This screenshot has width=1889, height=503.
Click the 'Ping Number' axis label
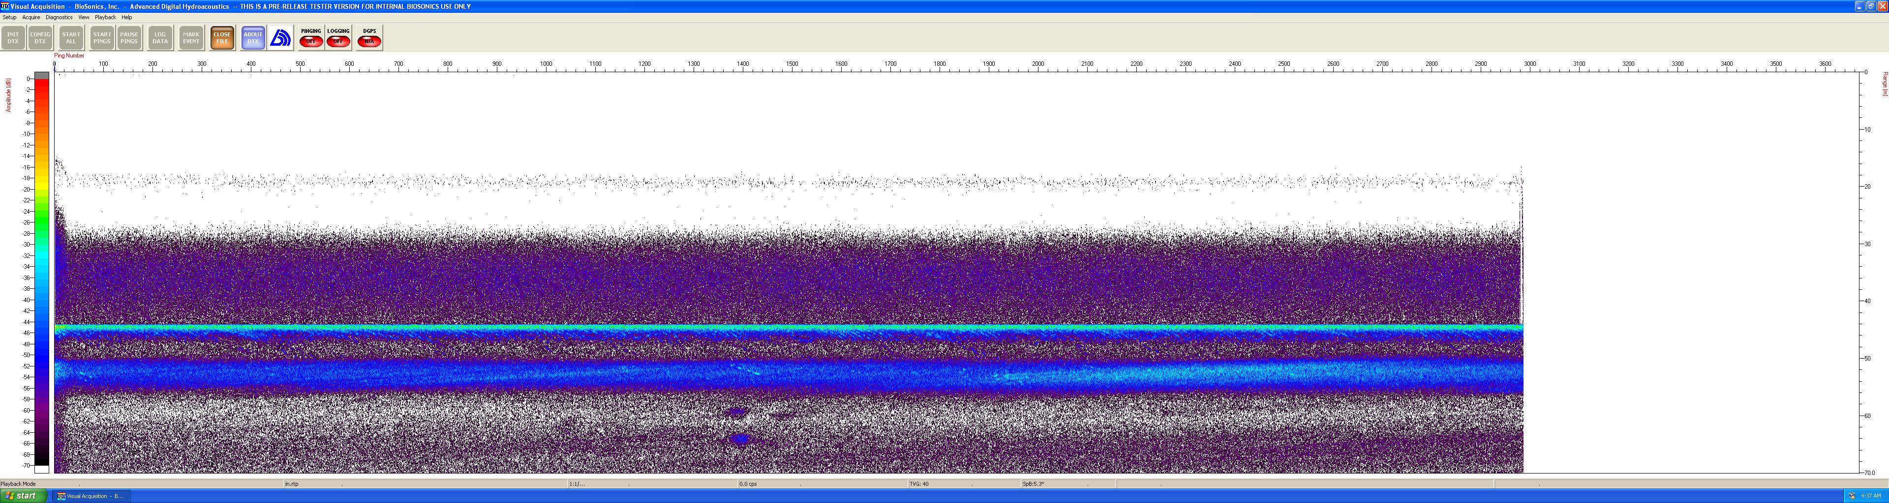69,56
